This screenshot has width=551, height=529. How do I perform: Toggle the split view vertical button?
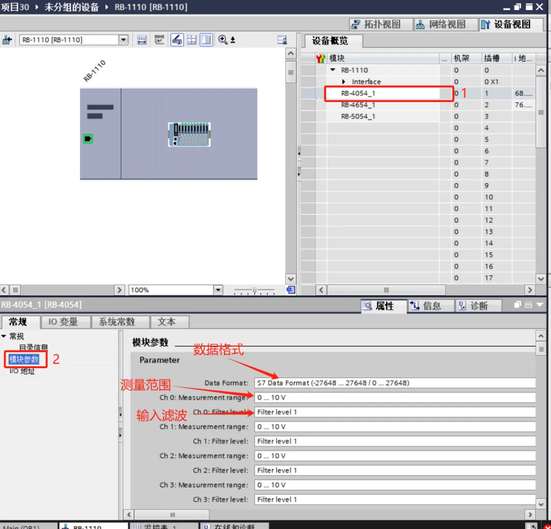coord(206,40)
